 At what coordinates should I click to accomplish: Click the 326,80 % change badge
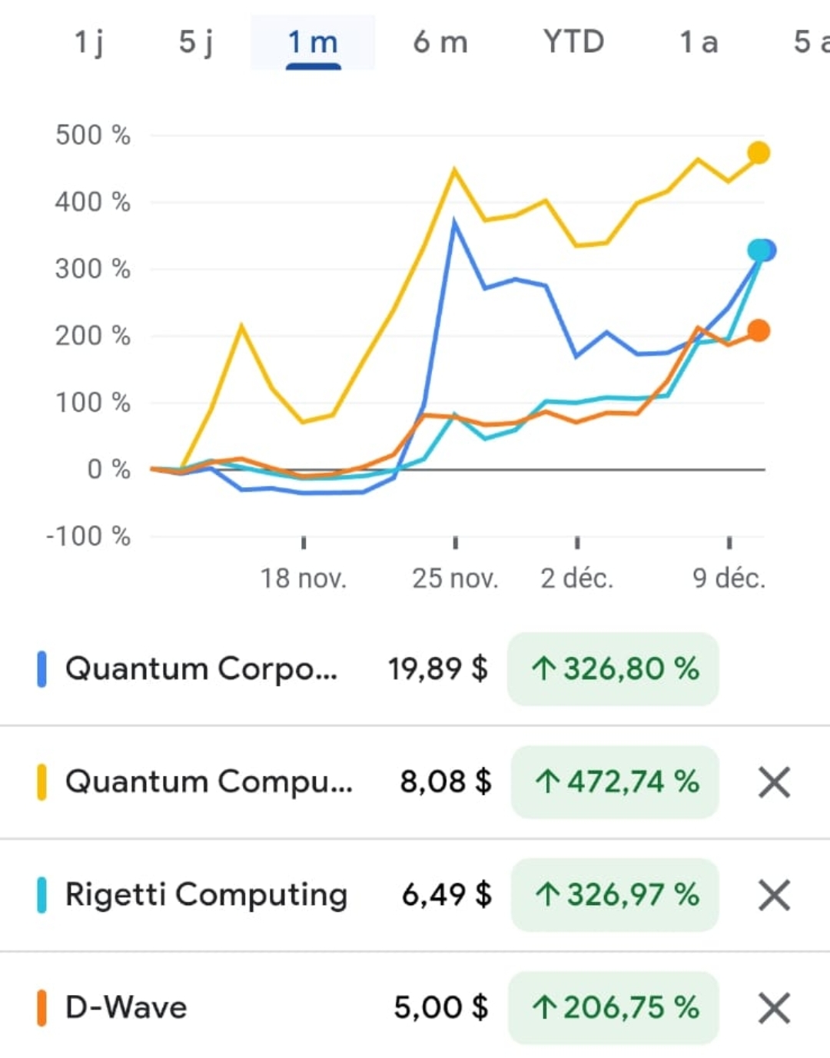pyautogui.click(x=613, y=668)
